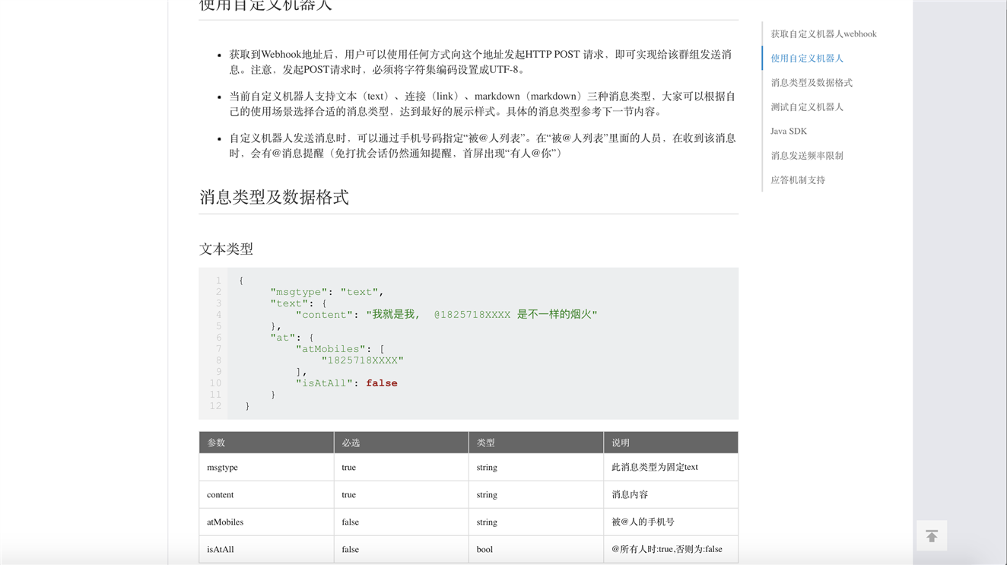1007x565 pixels.
Task: Click the "msgtype": "text" code line
Action: click(x=327, y=292)
